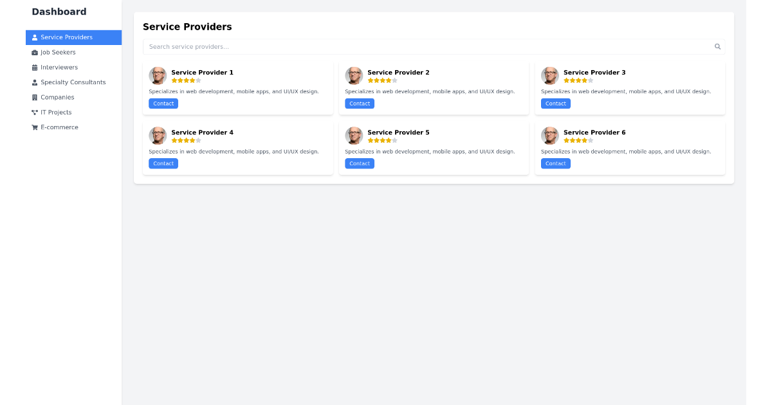The width and height of the screenshot is (772, 405).
Task: Open E-commerce via the shopping cart icon
Action: point(34,127)
